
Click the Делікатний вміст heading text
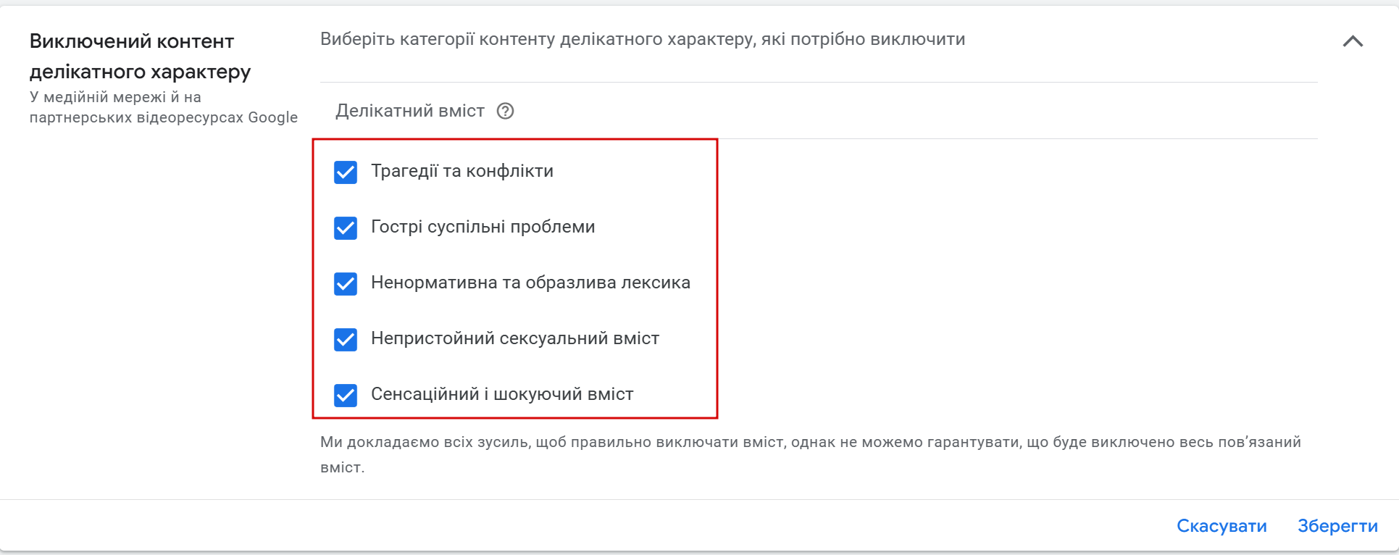pos(409,111)
